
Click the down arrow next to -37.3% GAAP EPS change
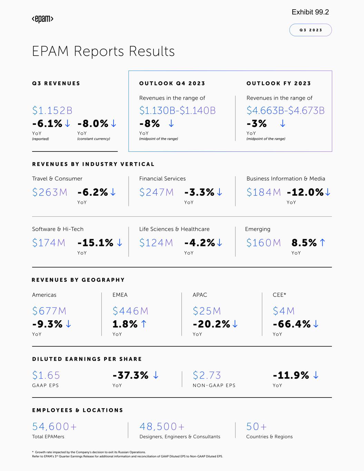156,375
